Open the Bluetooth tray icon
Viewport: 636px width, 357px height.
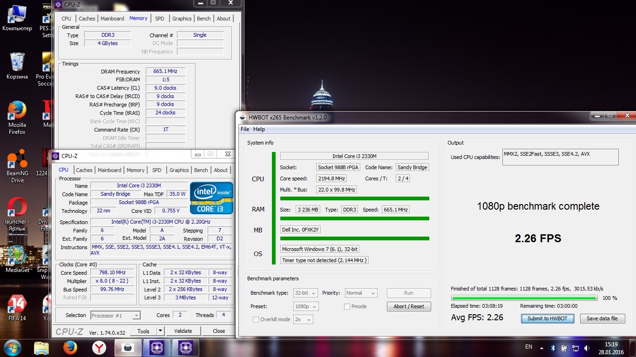553,348
